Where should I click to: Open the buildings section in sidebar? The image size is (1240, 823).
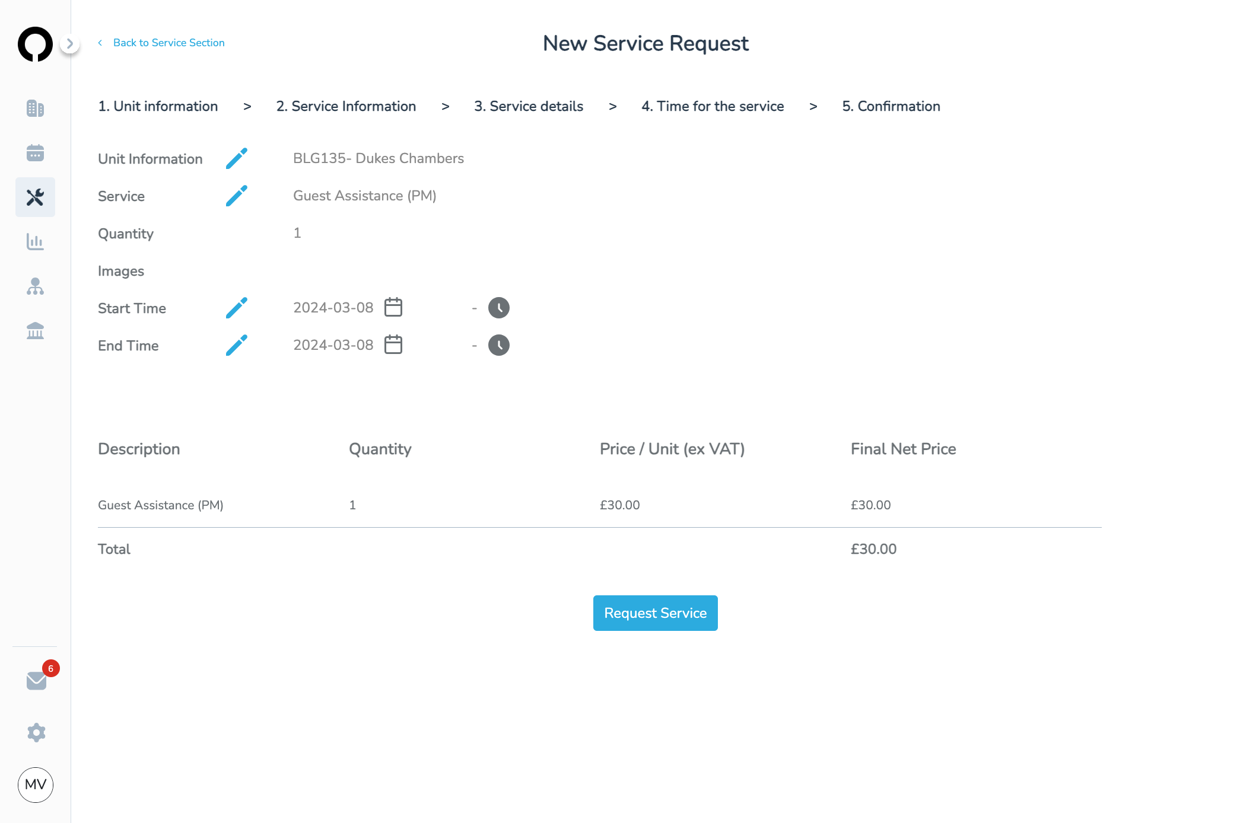point(35,109)
